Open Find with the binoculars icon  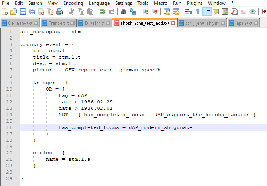[x=124, y=12]
